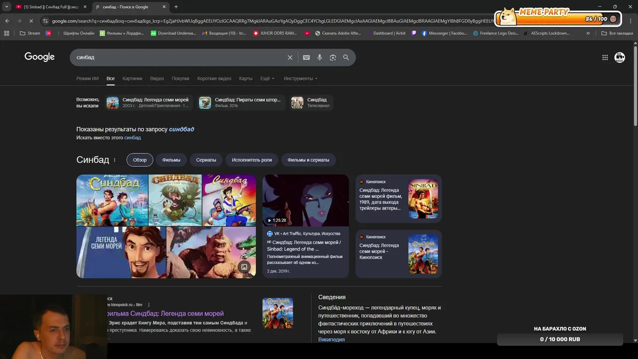The height and width of the screenshot is (359, 638).
Task: Open the Википедия link under Сведения
Action: point(331,340)
